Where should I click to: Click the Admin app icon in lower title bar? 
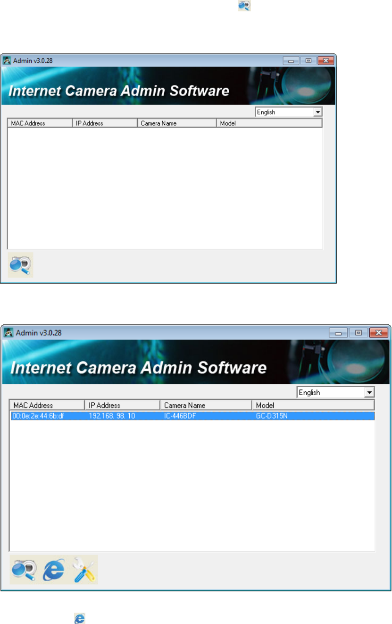pyautogui.click(x=8, y=332)
